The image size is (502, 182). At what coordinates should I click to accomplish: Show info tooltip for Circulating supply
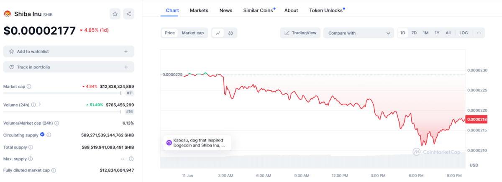(49, 135)
